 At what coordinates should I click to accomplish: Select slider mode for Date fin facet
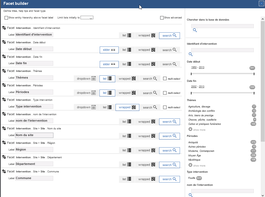(109, 64)
